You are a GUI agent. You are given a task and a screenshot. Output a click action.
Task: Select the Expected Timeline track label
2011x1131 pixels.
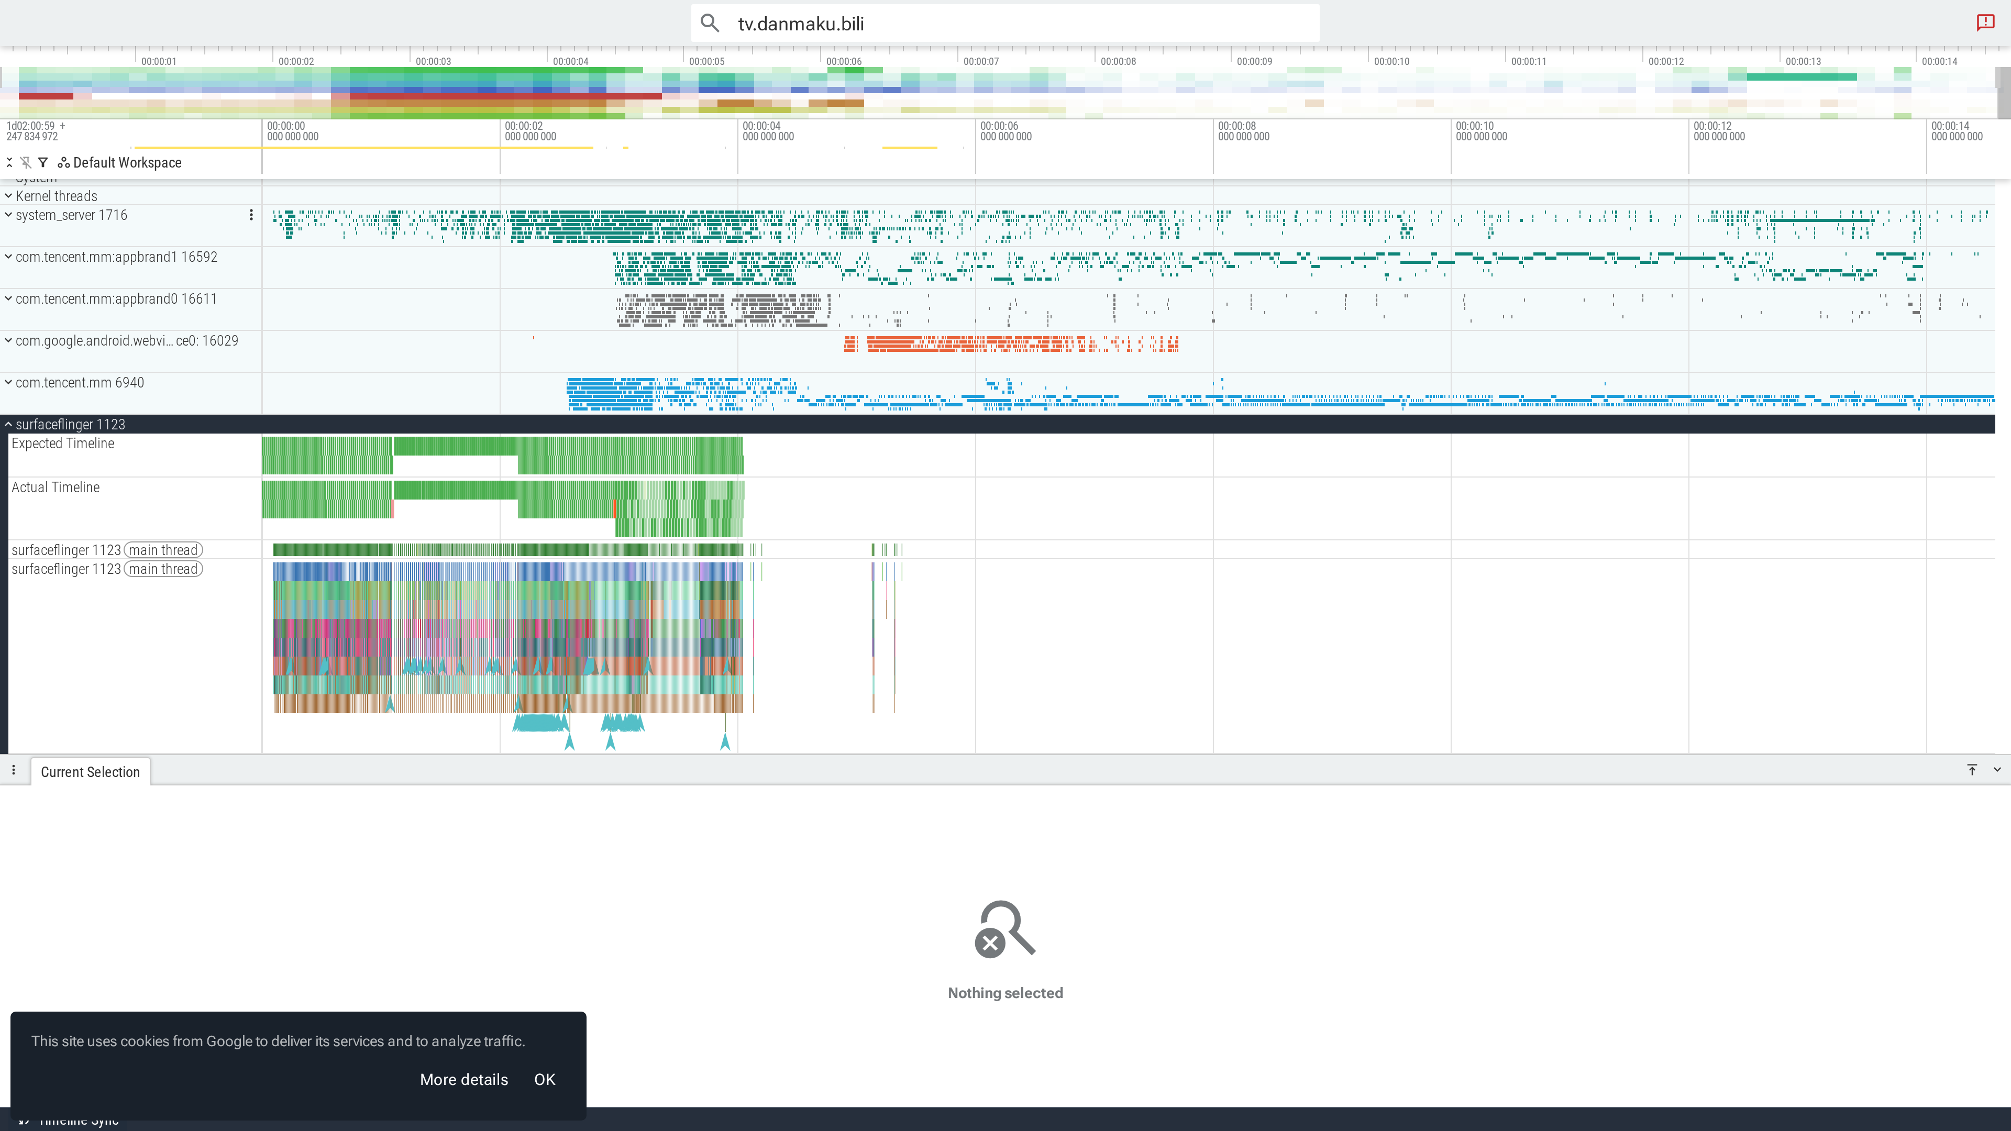(62, 443)
